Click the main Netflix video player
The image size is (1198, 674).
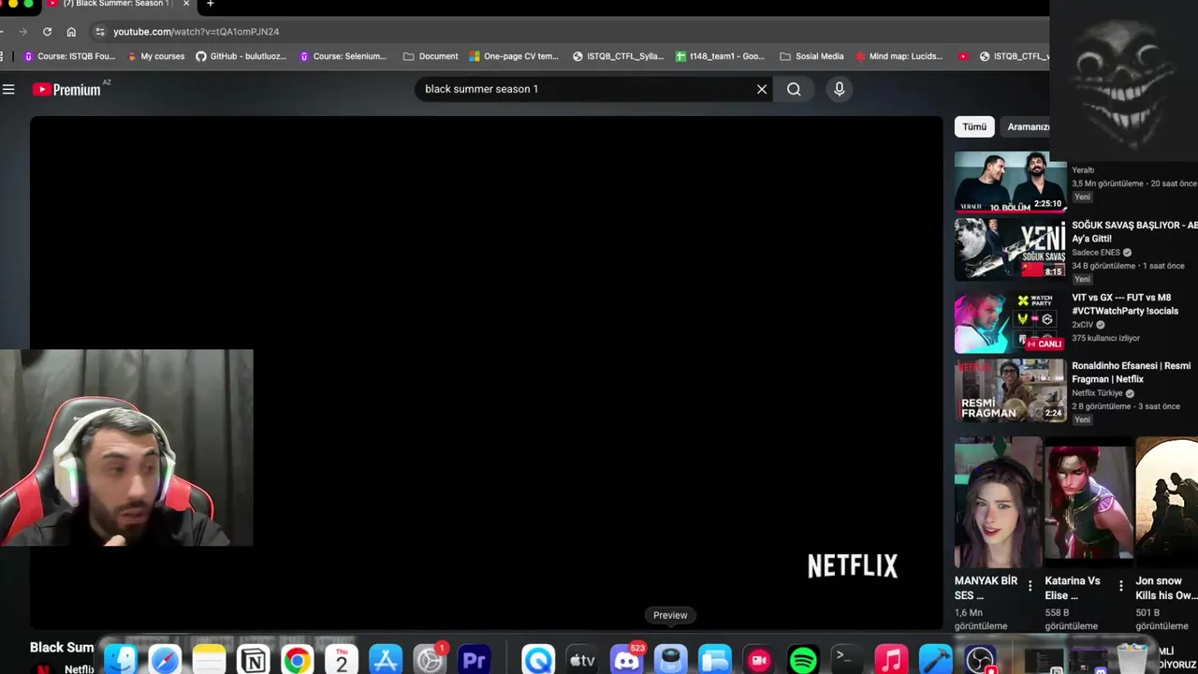click(487, 373)
